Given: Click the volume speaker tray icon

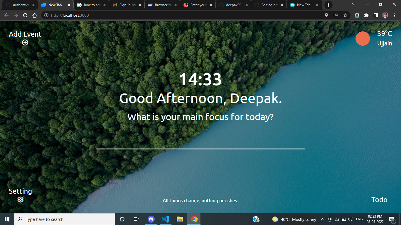Looking at the screenshot, I should point(351,219).
